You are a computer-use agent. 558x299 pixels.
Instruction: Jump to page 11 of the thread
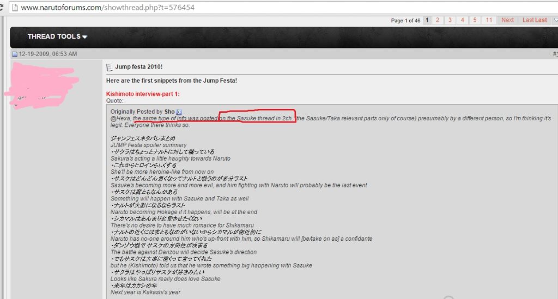[x=489, y=20]
